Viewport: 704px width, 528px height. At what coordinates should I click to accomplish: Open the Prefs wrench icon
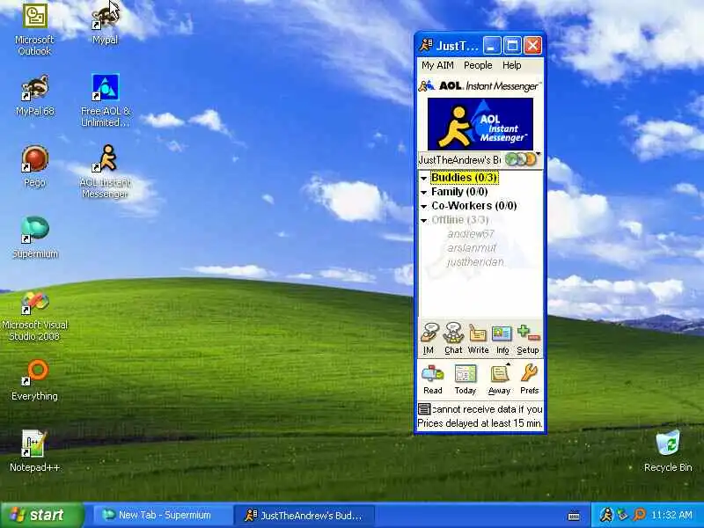point(530,379)
